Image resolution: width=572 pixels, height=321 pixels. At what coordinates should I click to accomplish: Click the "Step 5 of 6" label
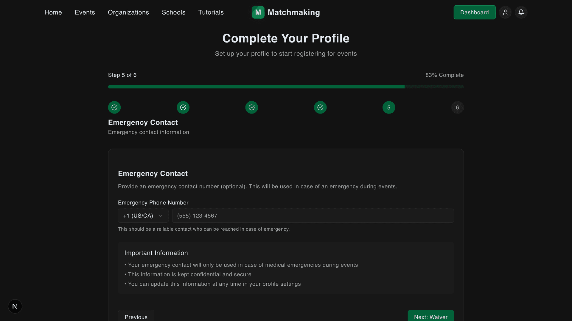click(x=122, y=75)
